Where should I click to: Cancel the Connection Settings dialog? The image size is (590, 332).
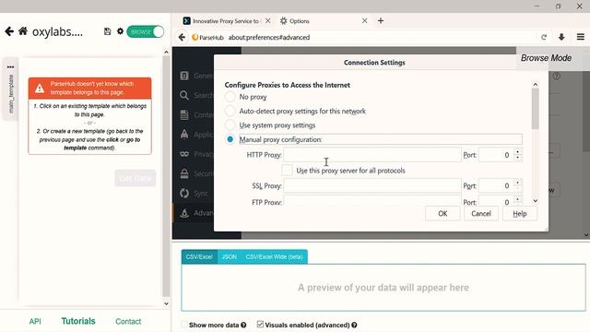click(481, 213)
